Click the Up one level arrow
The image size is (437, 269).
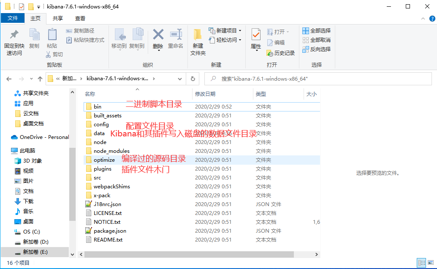pos(40,79)
